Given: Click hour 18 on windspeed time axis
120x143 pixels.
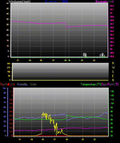Looking at the screenshot, I should tap(69, 60).
